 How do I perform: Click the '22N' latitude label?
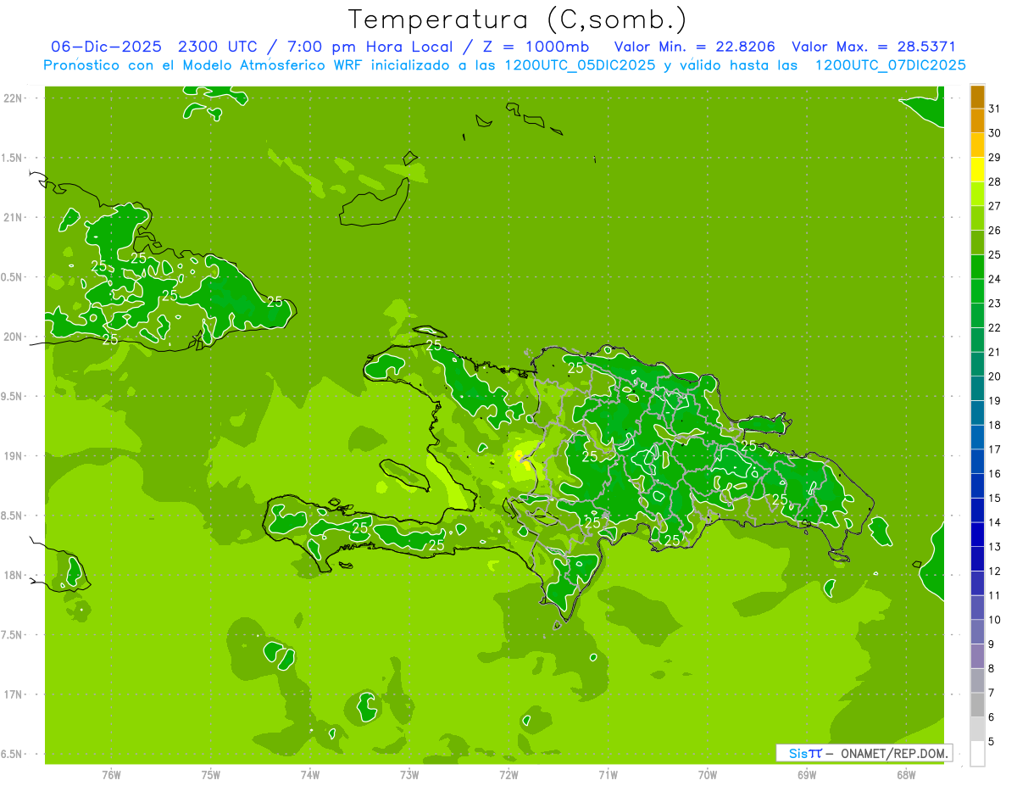click(14, 98)
